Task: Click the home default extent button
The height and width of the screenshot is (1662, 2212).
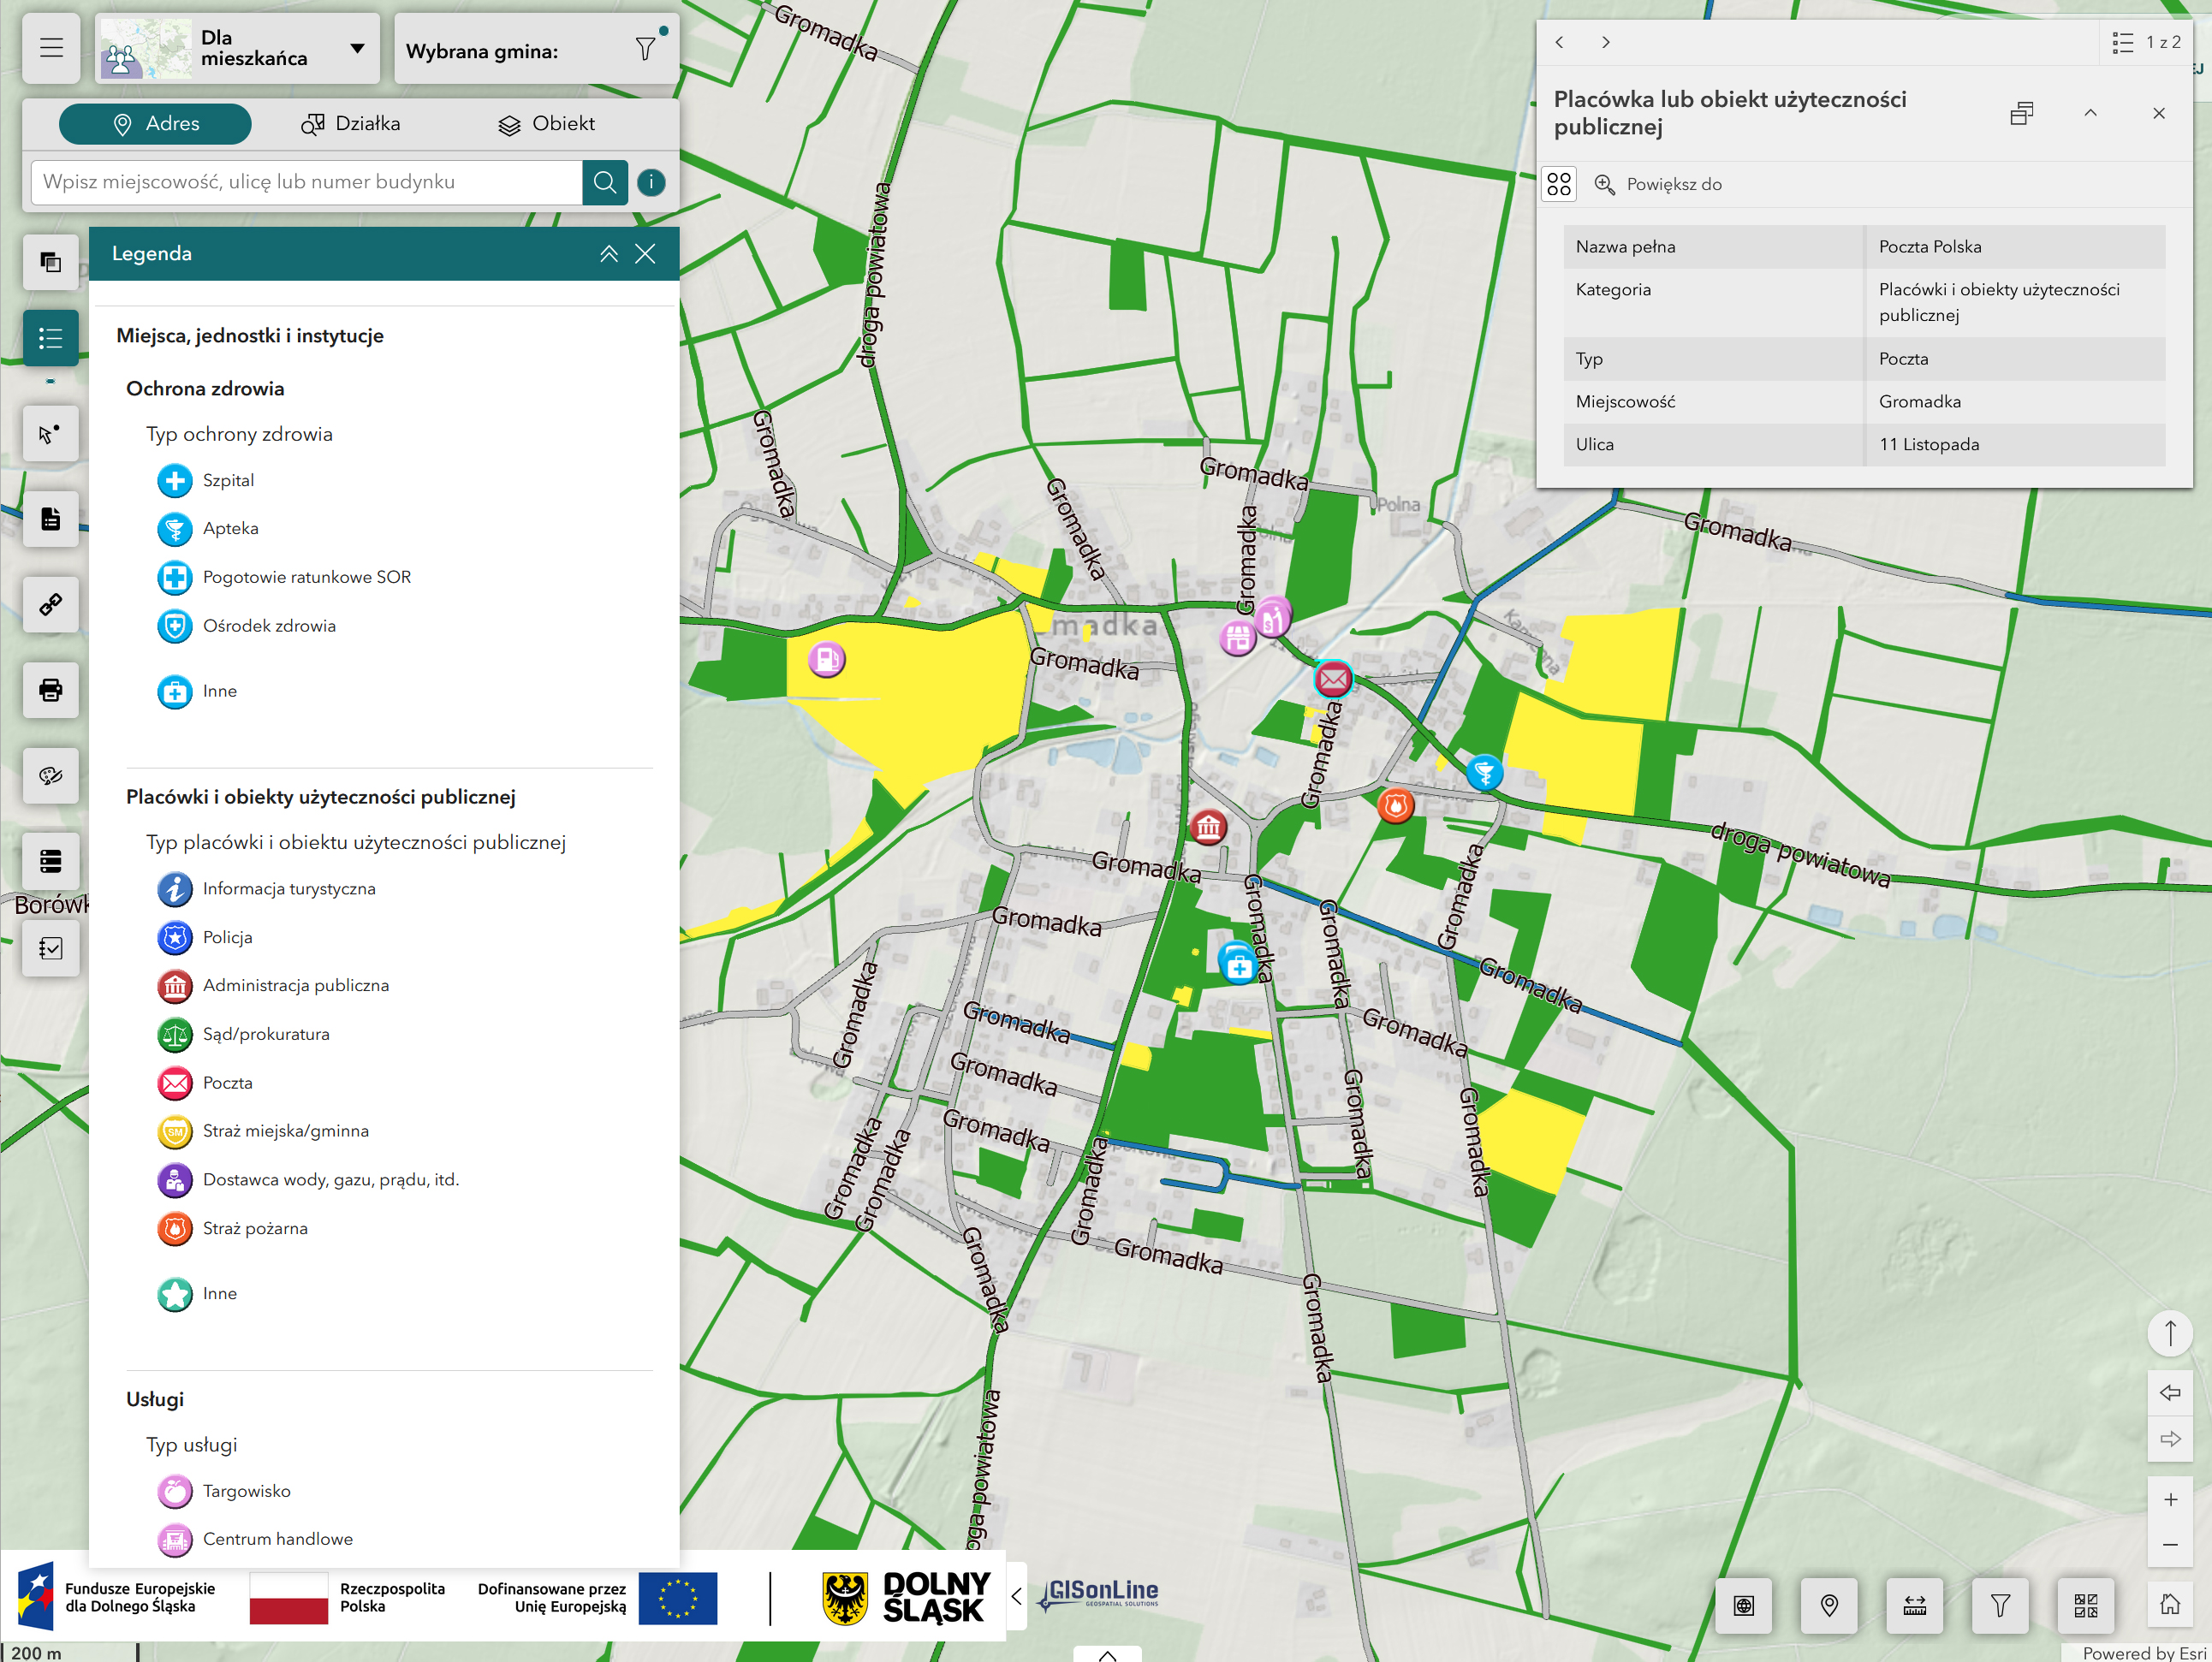Action: click(x=2169, y=1605)
